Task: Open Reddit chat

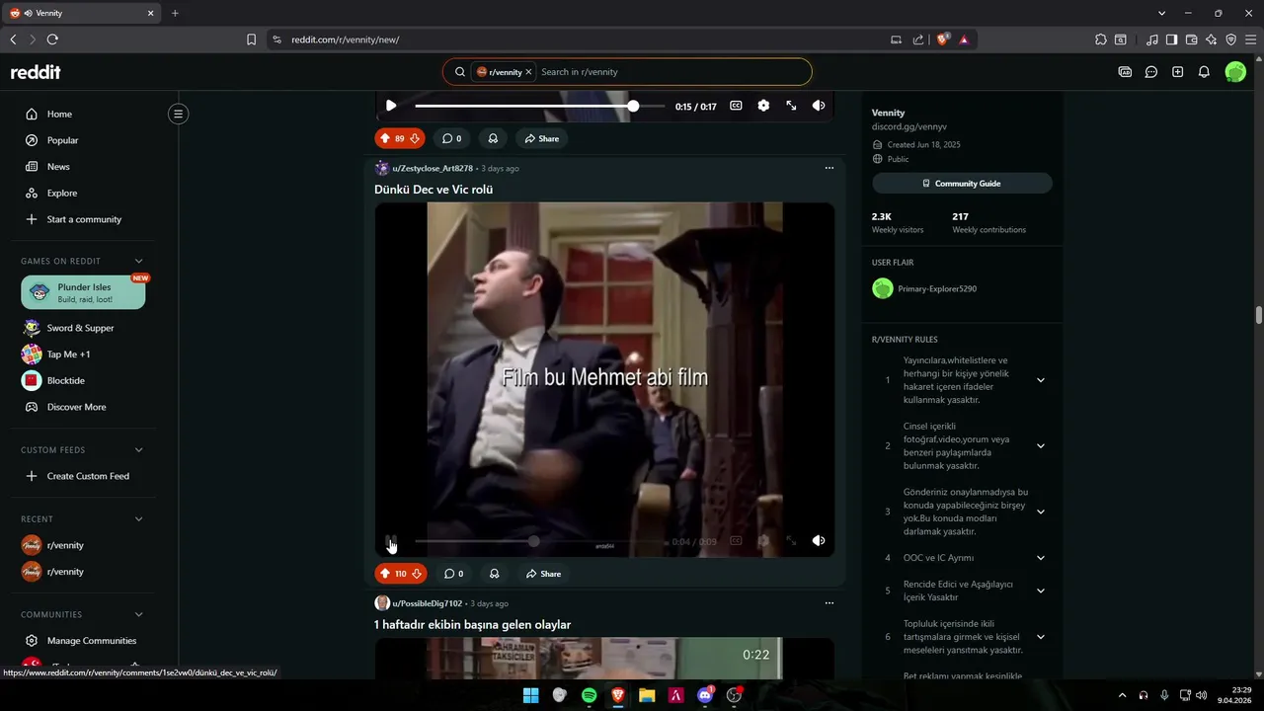Action: tap(1151, 72)
